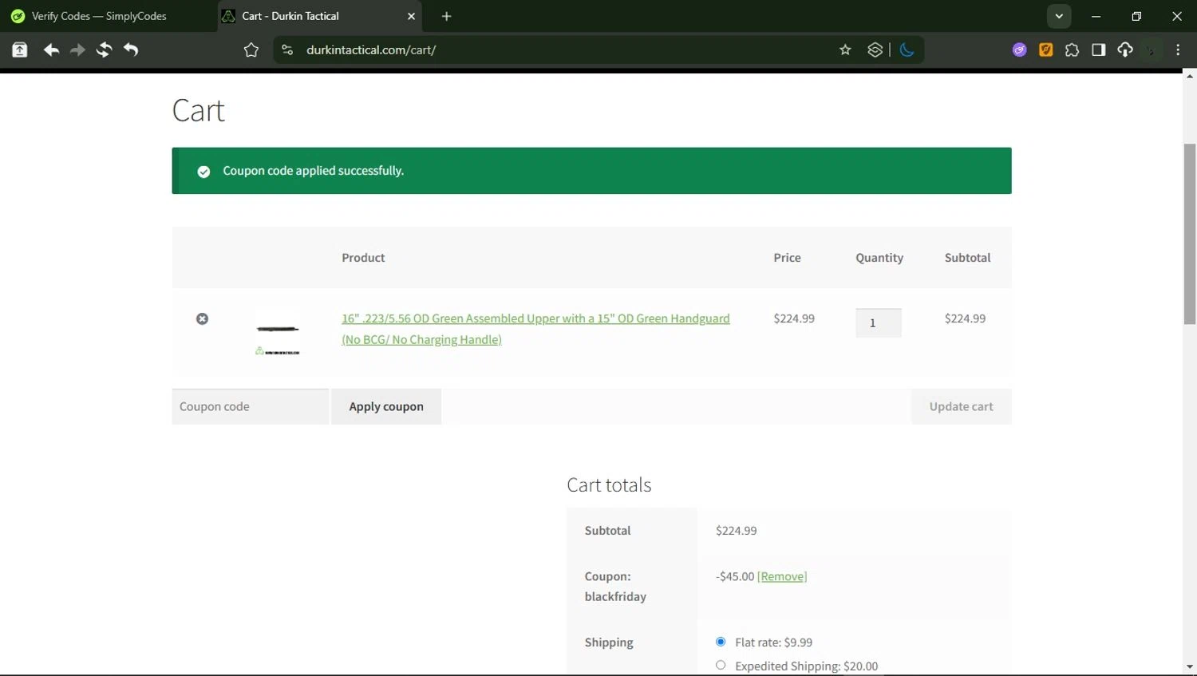Restore down the browser window
The image size is (1197, 676).
tap(1136, 16)
